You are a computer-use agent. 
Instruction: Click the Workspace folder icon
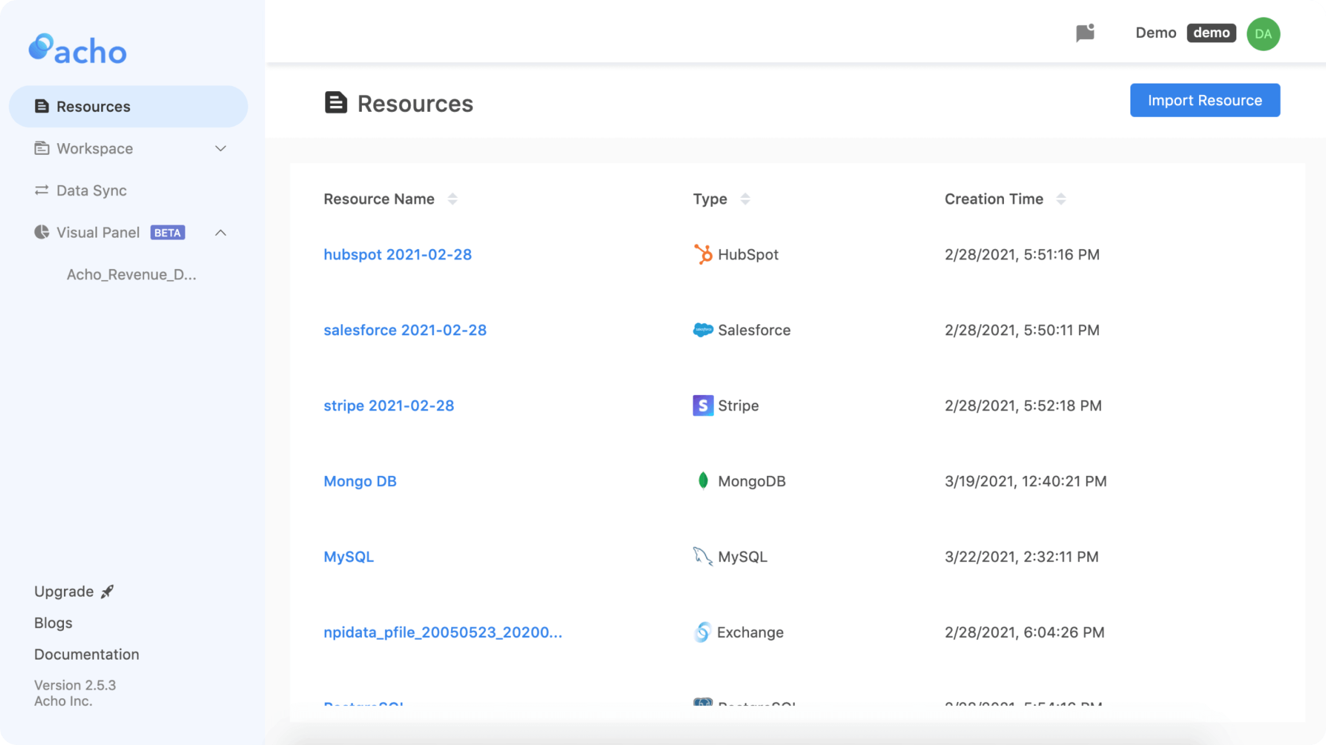click(x=42, y=148)
